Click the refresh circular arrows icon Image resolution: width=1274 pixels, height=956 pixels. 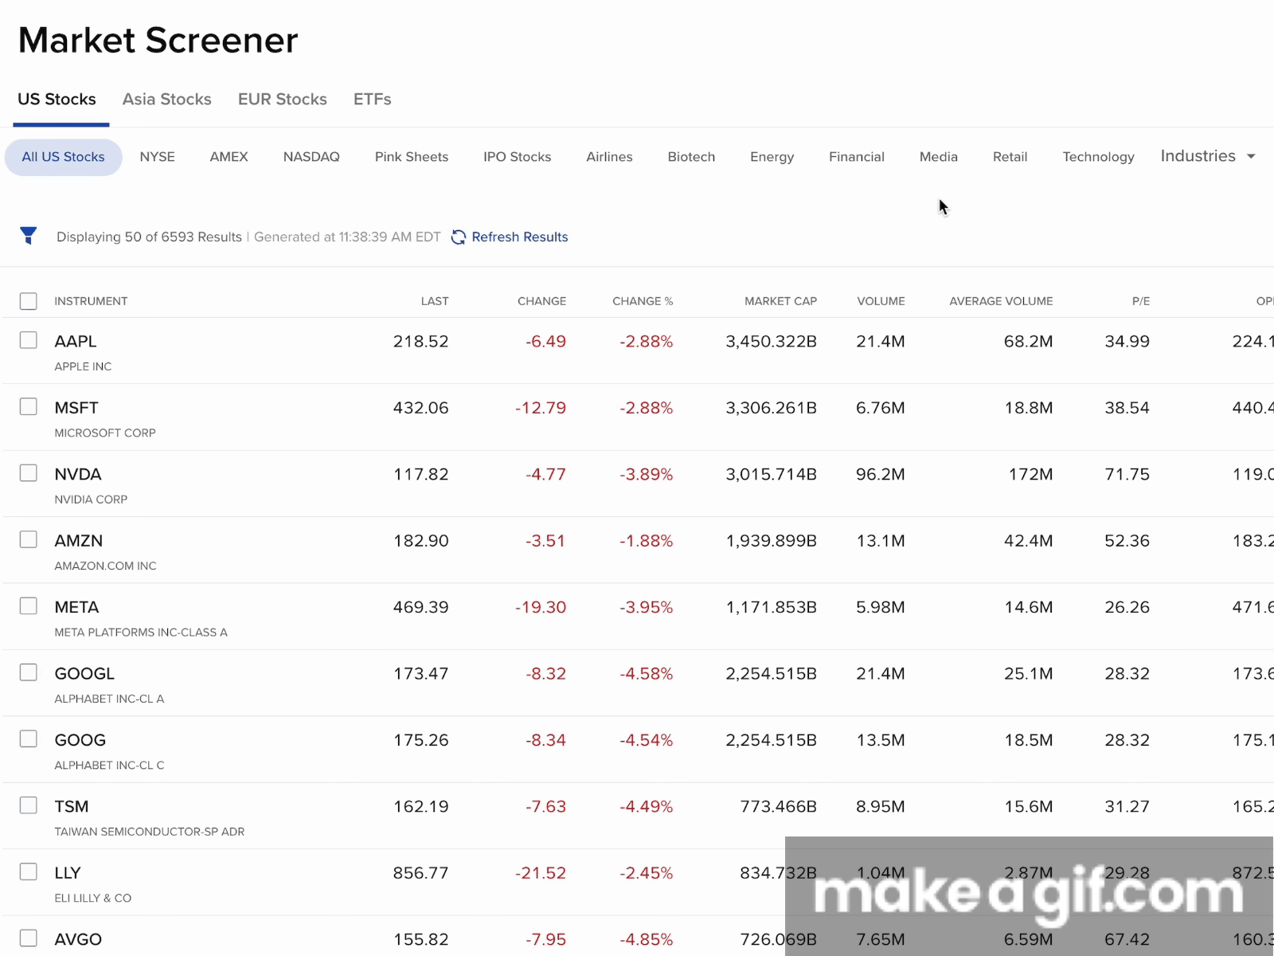pos(459,237)
